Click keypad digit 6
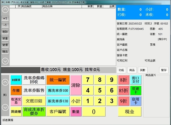Image resolution: width=171 pixels, height=125 pixels. 112,90
